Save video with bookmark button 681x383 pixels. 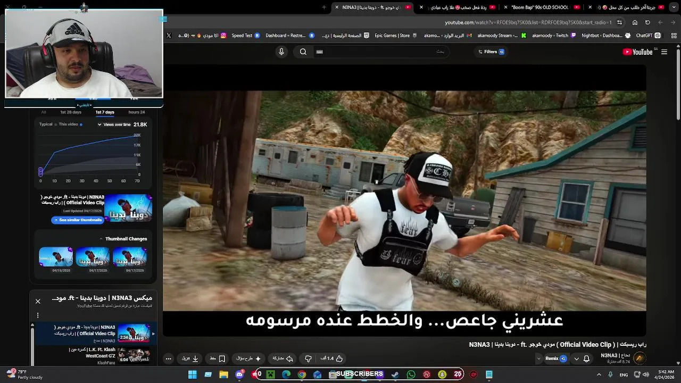(x=218, y=359)
